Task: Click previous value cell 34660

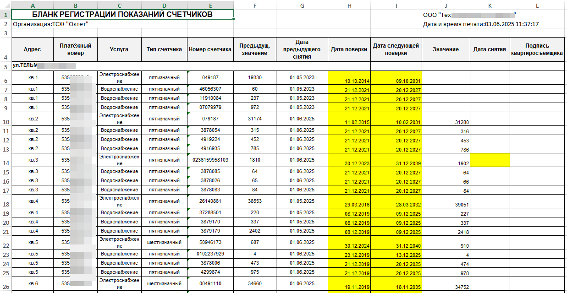Action: [x=255, y=283]
